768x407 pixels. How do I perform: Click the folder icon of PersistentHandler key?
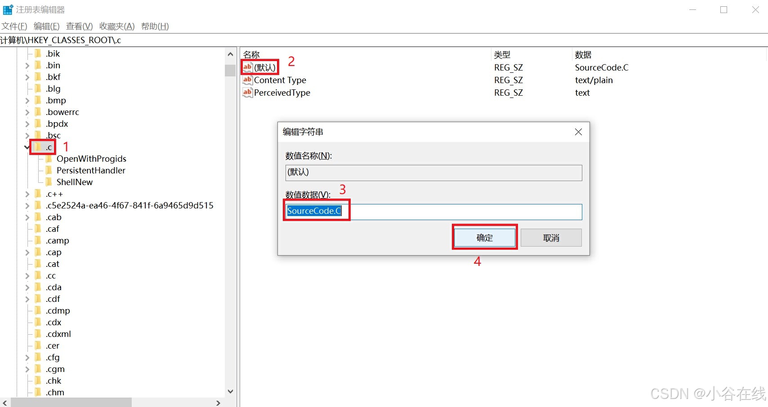coord(49,170)
